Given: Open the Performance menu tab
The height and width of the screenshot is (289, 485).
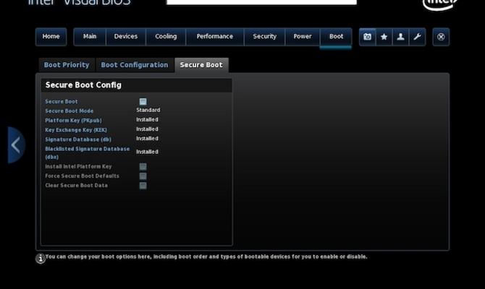Looking at the screenshot, I should [x=215, y=37].
